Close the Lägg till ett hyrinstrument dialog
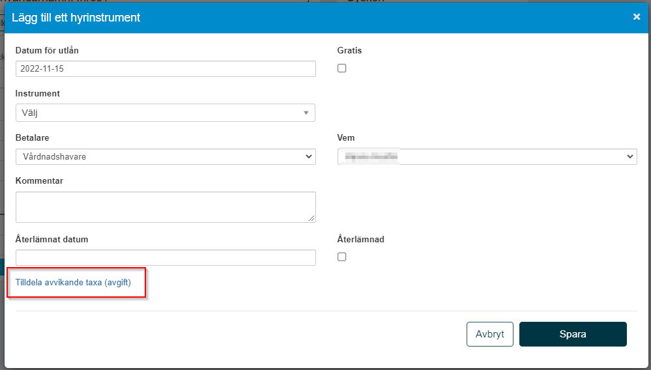This screenshot has height=370, width=651. pos(636,17)
